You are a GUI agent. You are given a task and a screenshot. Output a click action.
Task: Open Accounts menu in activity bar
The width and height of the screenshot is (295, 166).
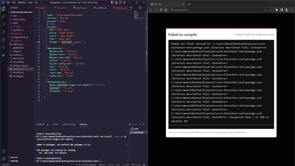click(4, 151)
